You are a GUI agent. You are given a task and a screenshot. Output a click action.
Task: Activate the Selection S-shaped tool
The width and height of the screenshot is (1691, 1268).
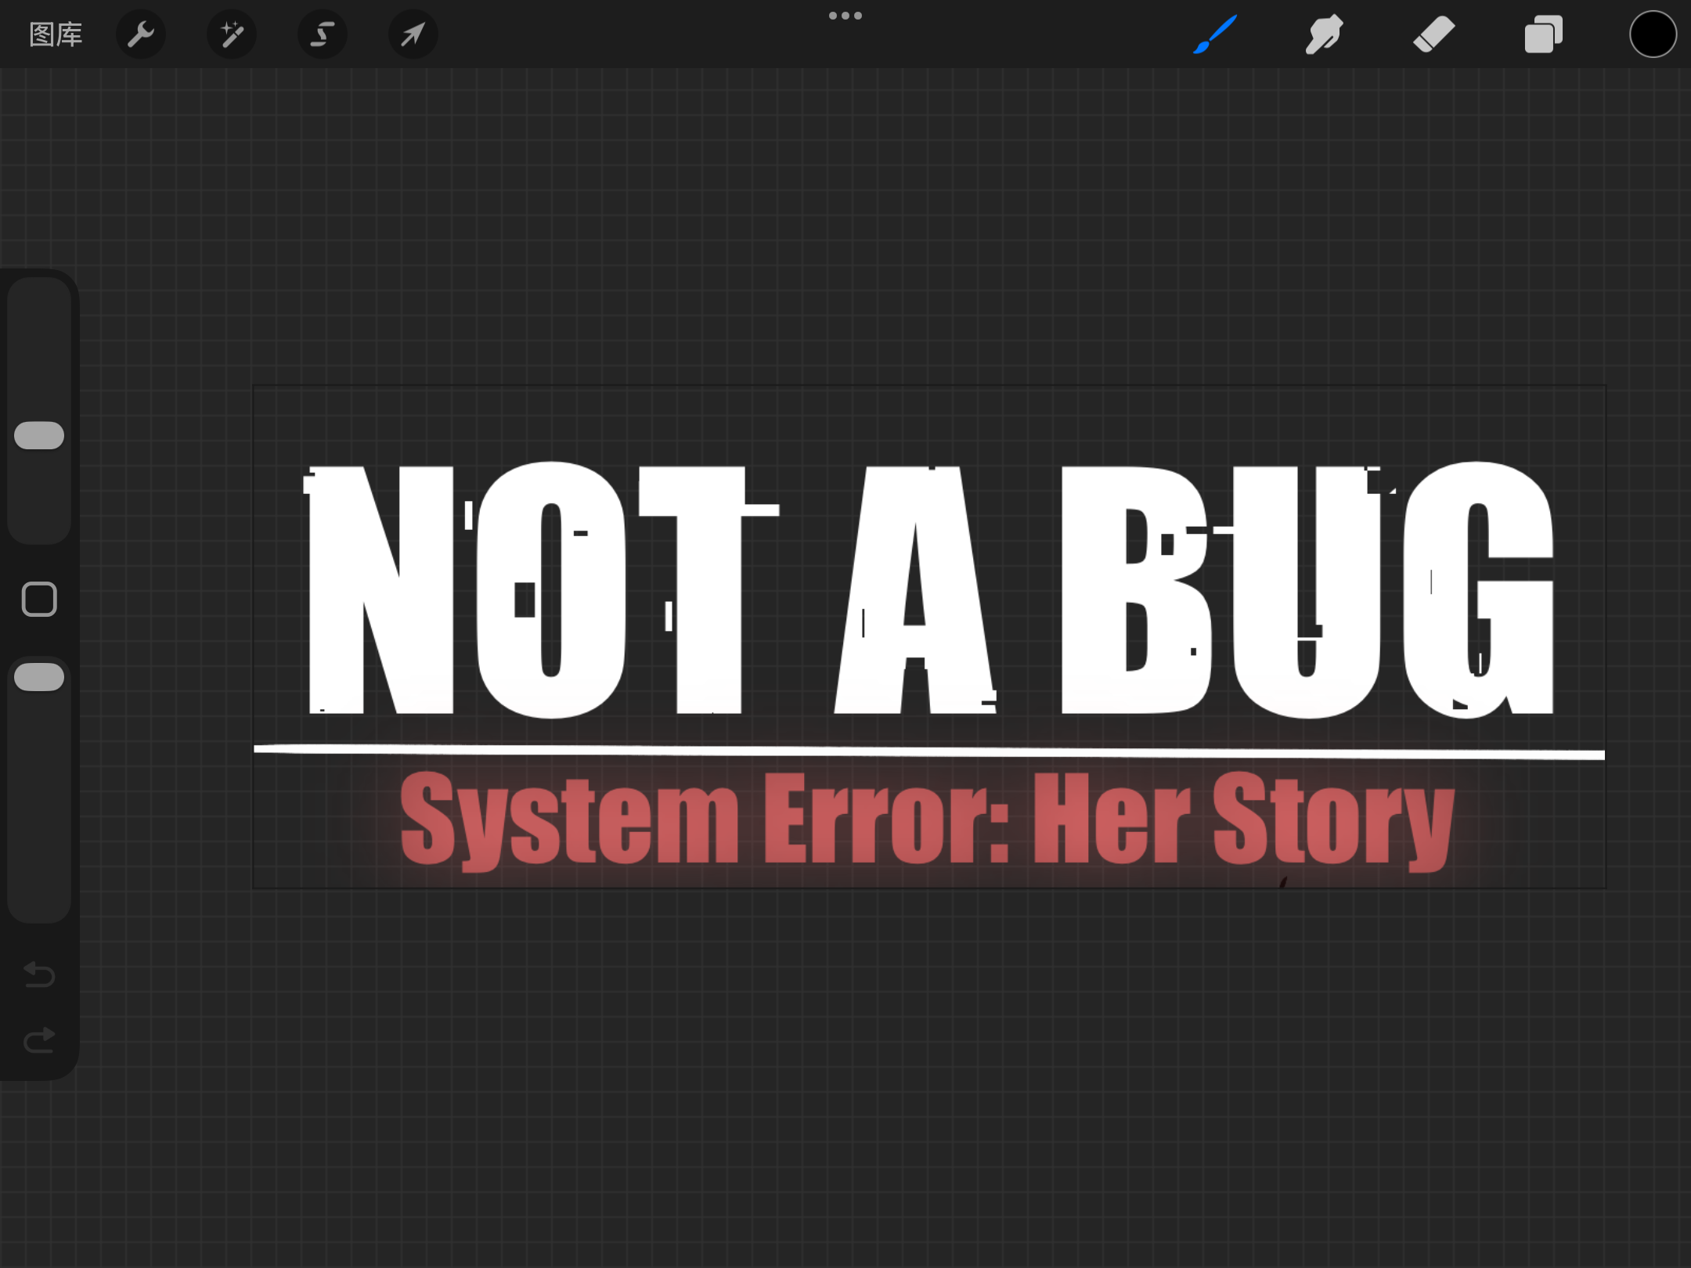323,34
